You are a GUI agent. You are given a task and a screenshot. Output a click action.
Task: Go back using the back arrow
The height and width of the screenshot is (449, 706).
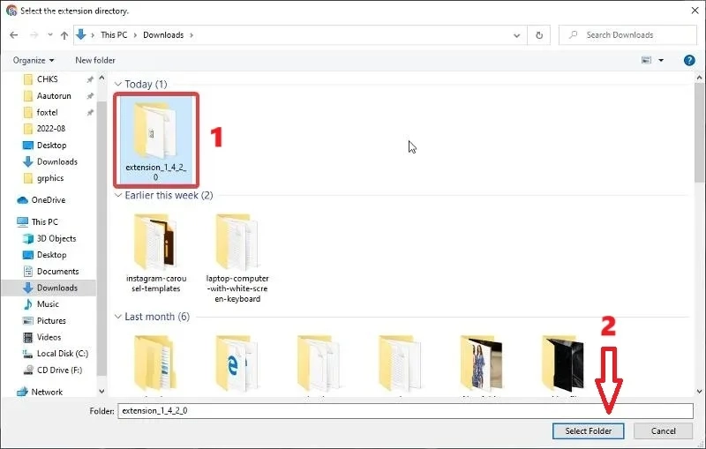pos(14,35)
